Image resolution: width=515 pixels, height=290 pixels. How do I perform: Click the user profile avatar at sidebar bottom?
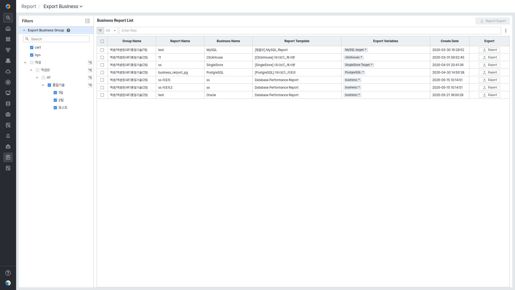click(8, 283)
